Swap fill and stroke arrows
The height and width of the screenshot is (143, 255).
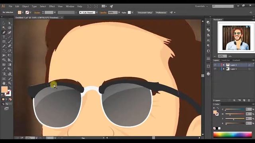click(10, 87)
